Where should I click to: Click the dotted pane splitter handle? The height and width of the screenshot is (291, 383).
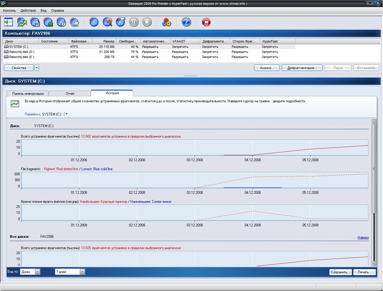pos(190,76)
